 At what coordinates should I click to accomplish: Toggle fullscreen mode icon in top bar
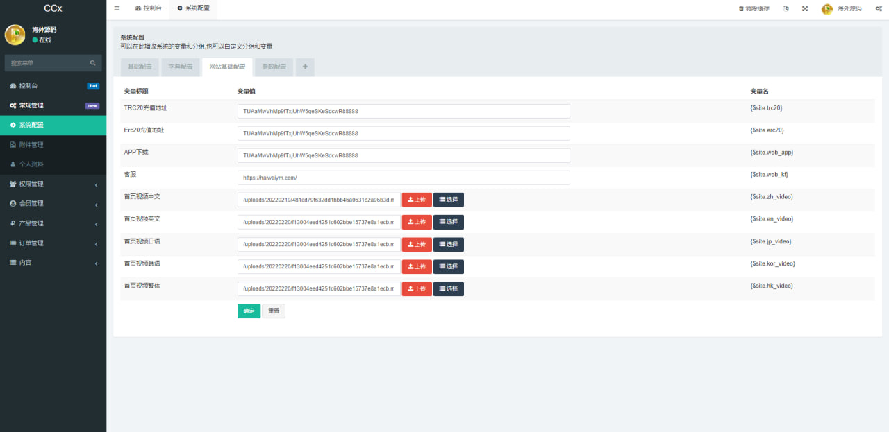point(805,9)
